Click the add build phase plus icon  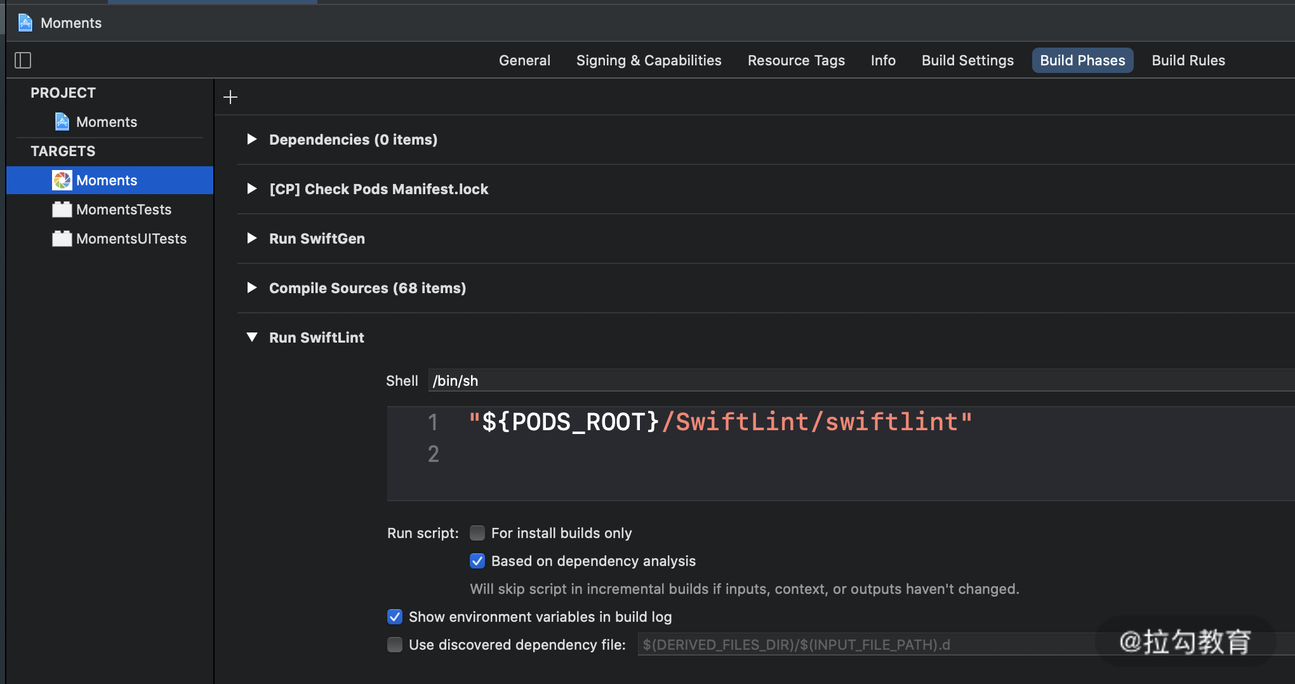point(230,97)
